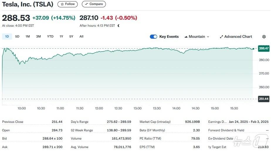Select the 1M range tab
271x151 pixels.
[28, 36]
